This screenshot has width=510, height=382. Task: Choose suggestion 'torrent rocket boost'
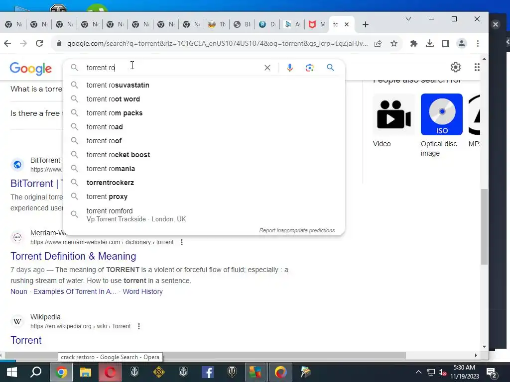coord(204,155)
